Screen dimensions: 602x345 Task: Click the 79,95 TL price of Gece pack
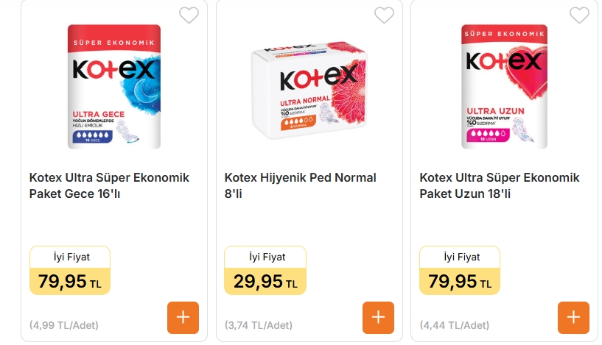[x=70, y=282]
